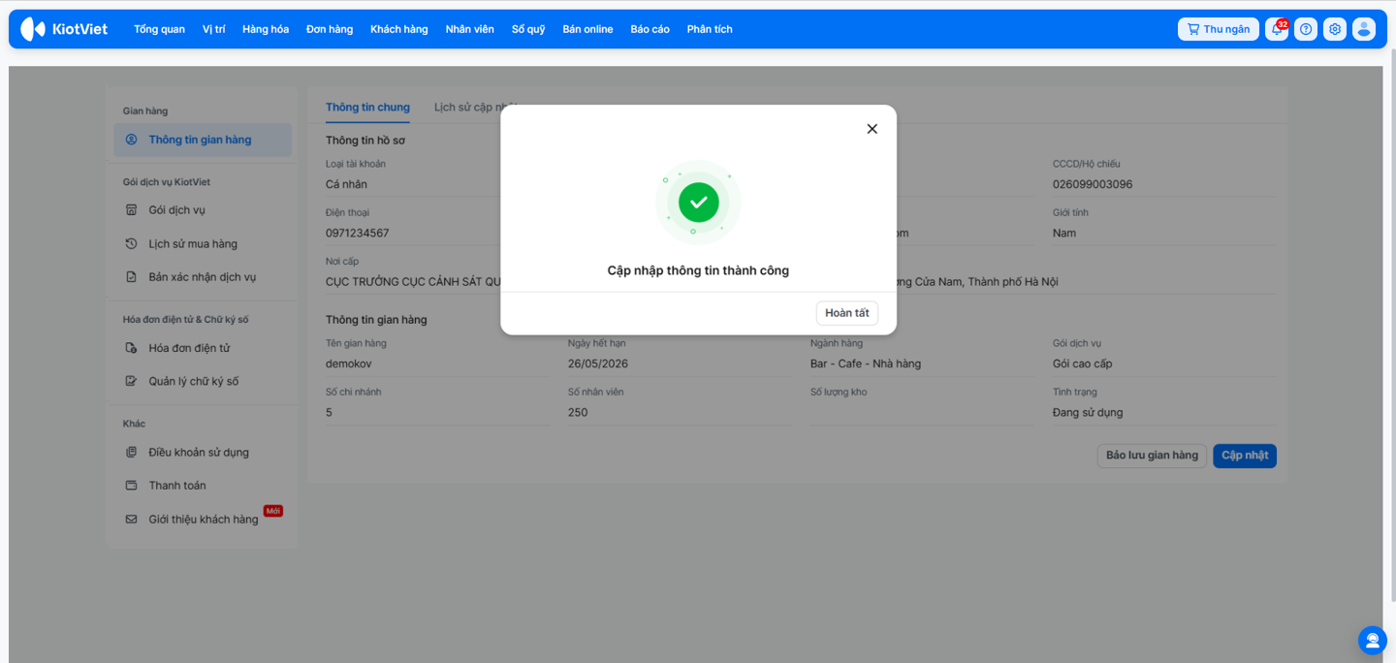Viewport: 1396px width, 663px height.
Task: Click the user account avatar icon
Action: pyautogui.click(x=1364, y=29)
